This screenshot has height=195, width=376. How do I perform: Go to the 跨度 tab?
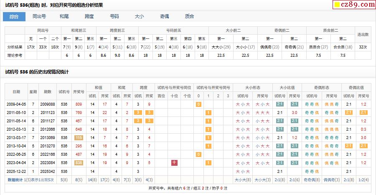[x=89, y=17]
